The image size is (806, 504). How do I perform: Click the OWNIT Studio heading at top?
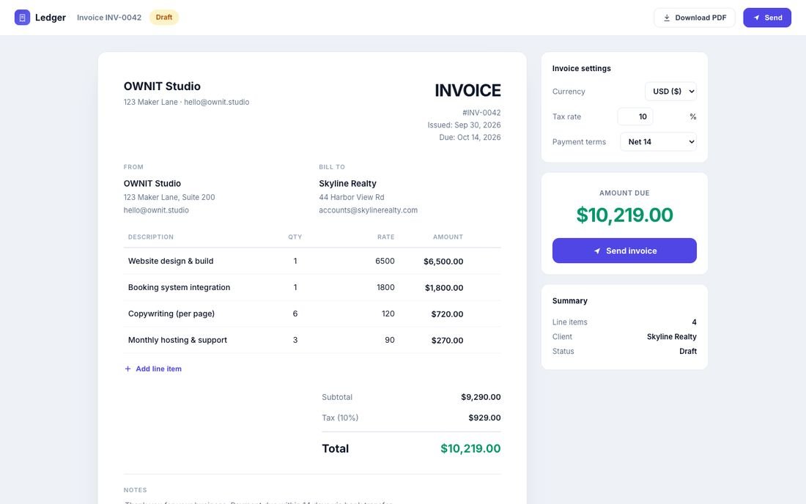pyautogui.click(x=162, y=86)
